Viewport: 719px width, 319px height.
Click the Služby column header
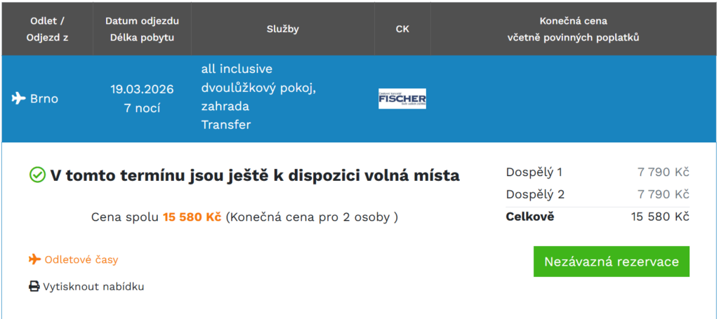tap(283, 29)
